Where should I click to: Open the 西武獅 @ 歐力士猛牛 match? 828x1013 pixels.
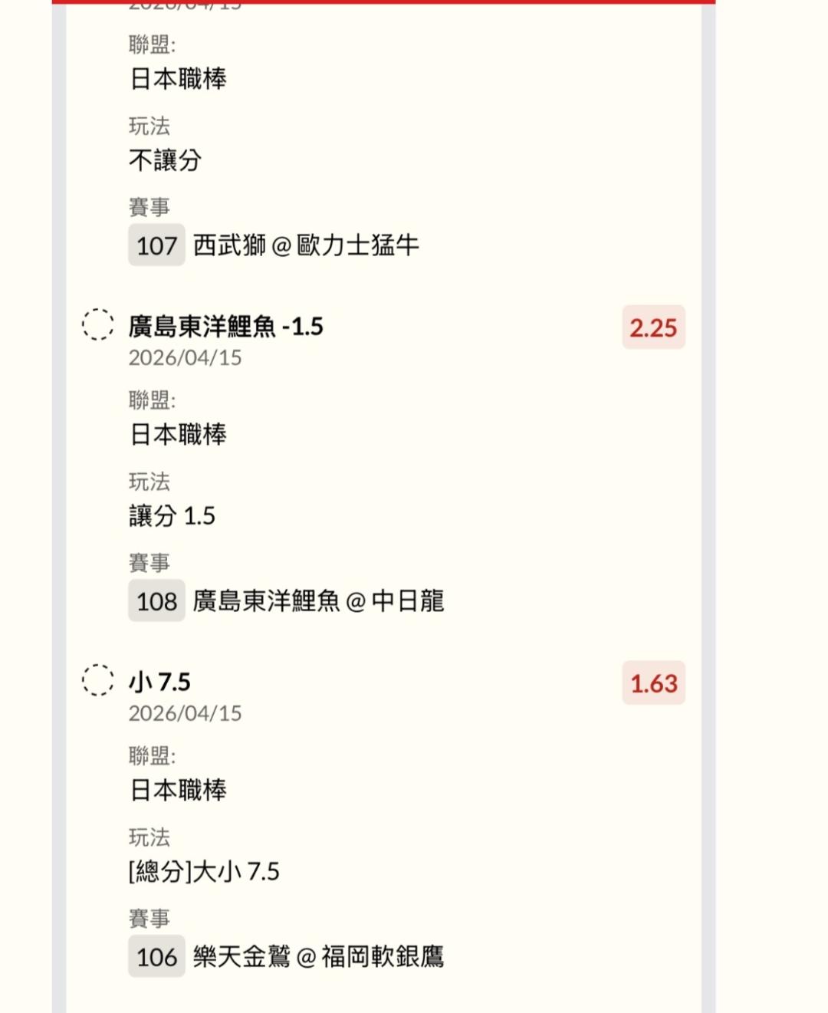point(306,245)
